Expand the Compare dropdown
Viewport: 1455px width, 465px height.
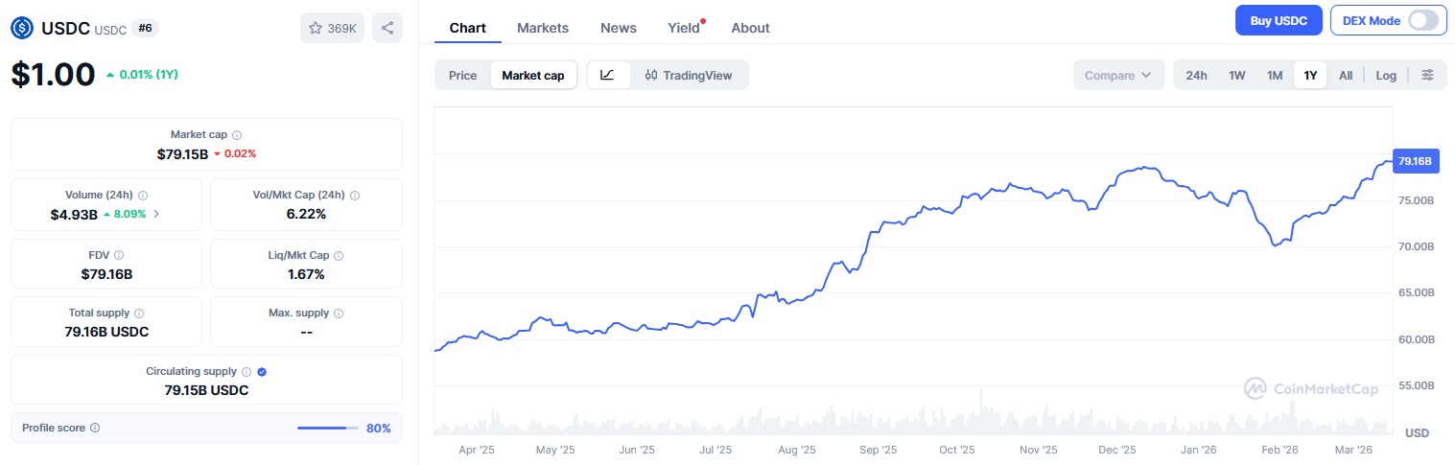1118,75
